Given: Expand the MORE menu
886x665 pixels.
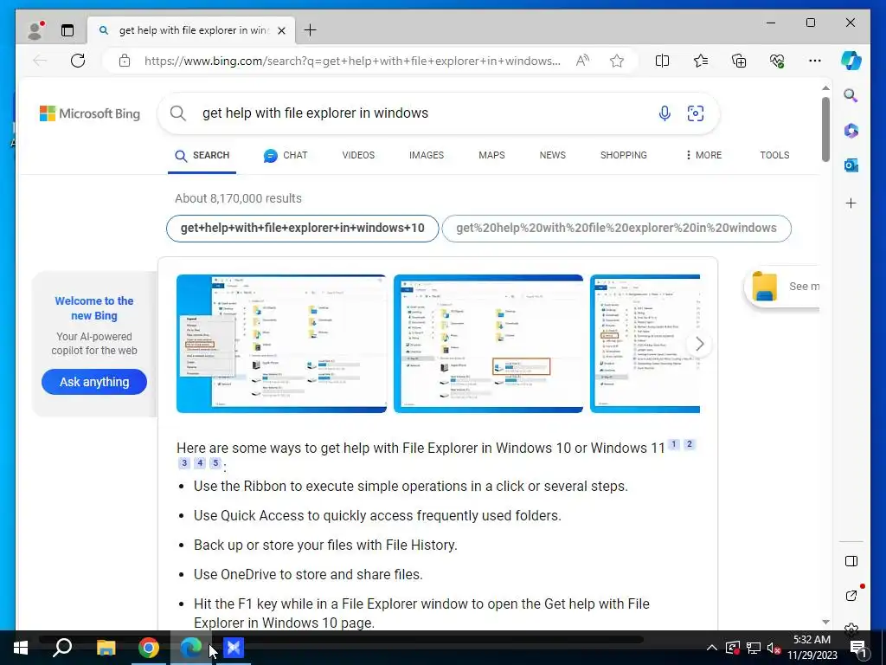Looking at the screenshot, I should [703, 155].
